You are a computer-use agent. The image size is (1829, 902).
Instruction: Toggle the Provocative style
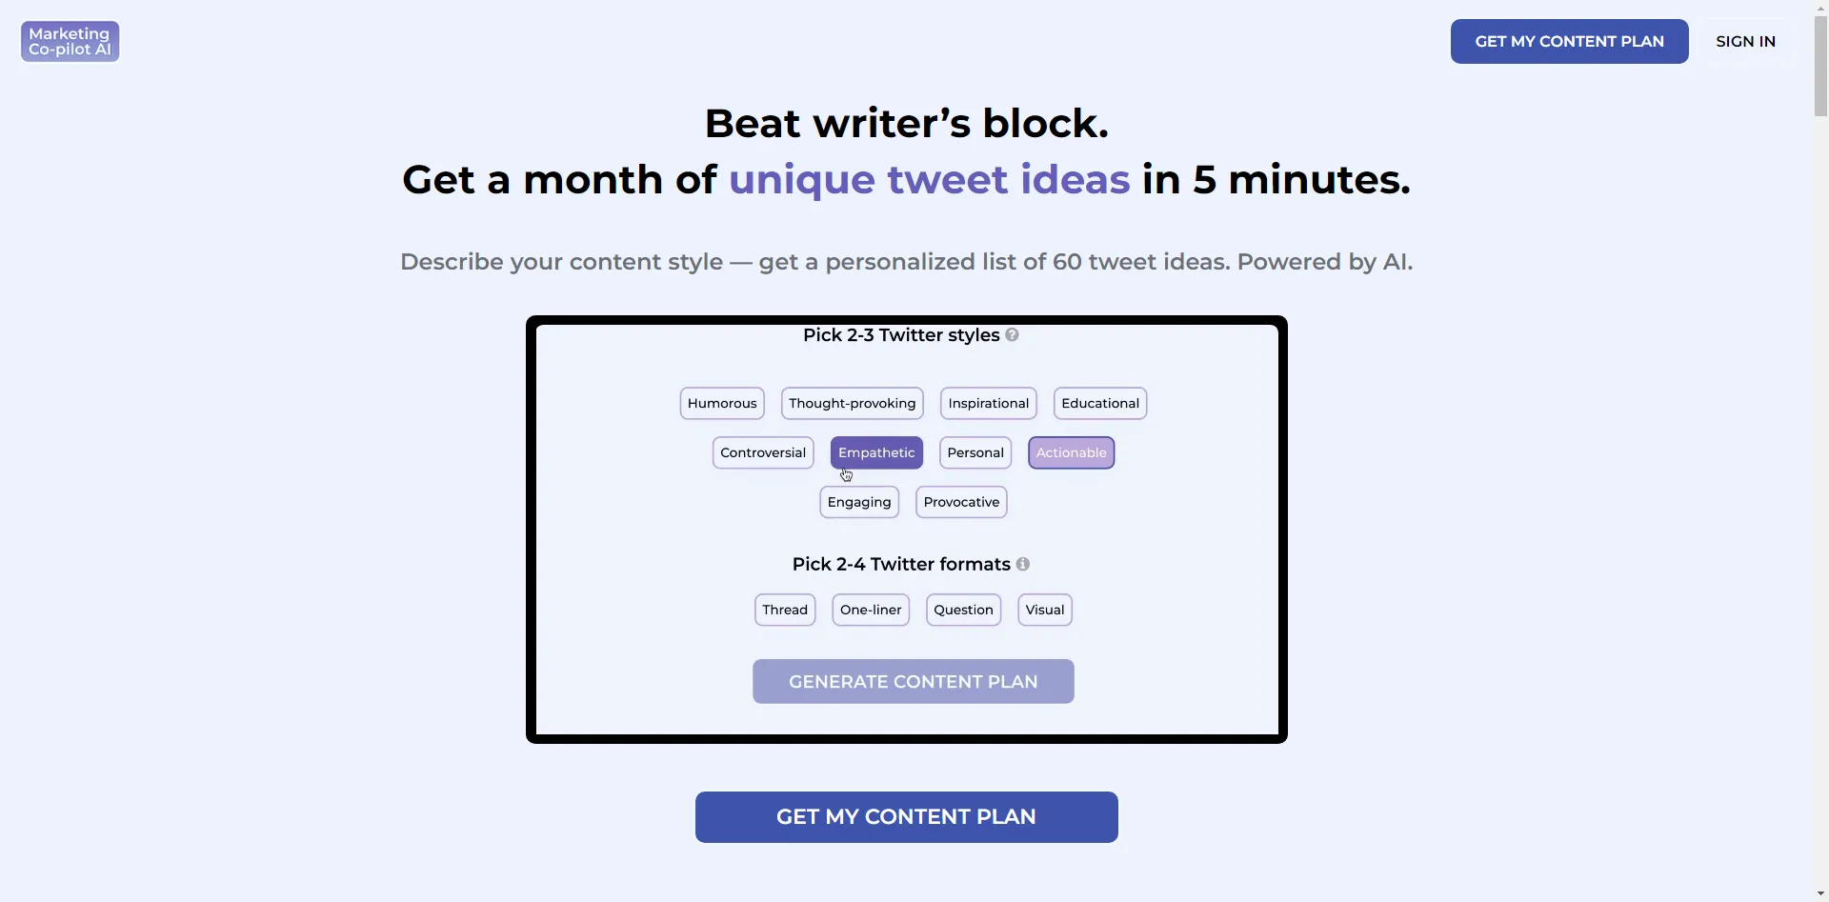pyautogui.click(x=960, y=502)
